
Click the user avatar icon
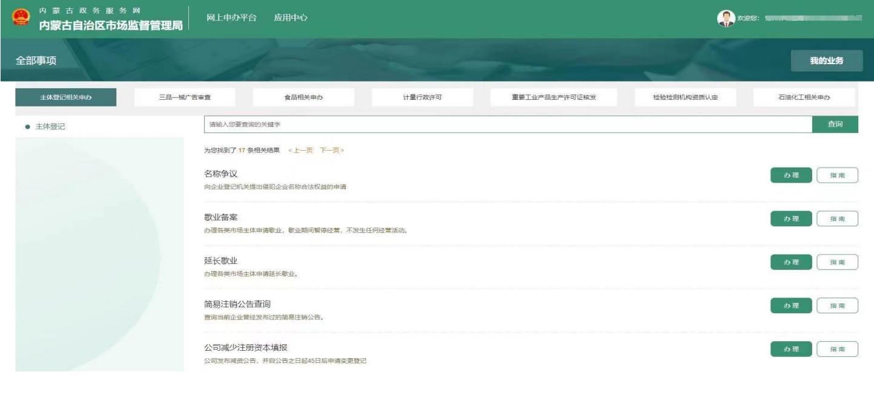724,18
